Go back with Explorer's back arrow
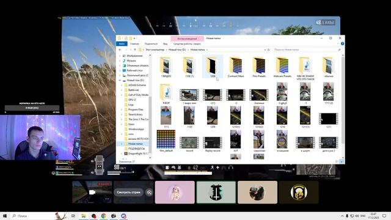 120,50
